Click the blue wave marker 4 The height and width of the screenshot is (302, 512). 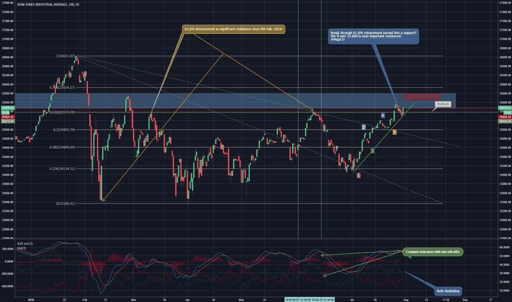383,115
